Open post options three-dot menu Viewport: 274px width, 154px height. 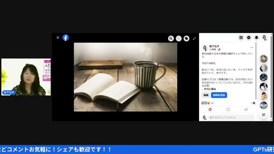(x=252, y=47)
